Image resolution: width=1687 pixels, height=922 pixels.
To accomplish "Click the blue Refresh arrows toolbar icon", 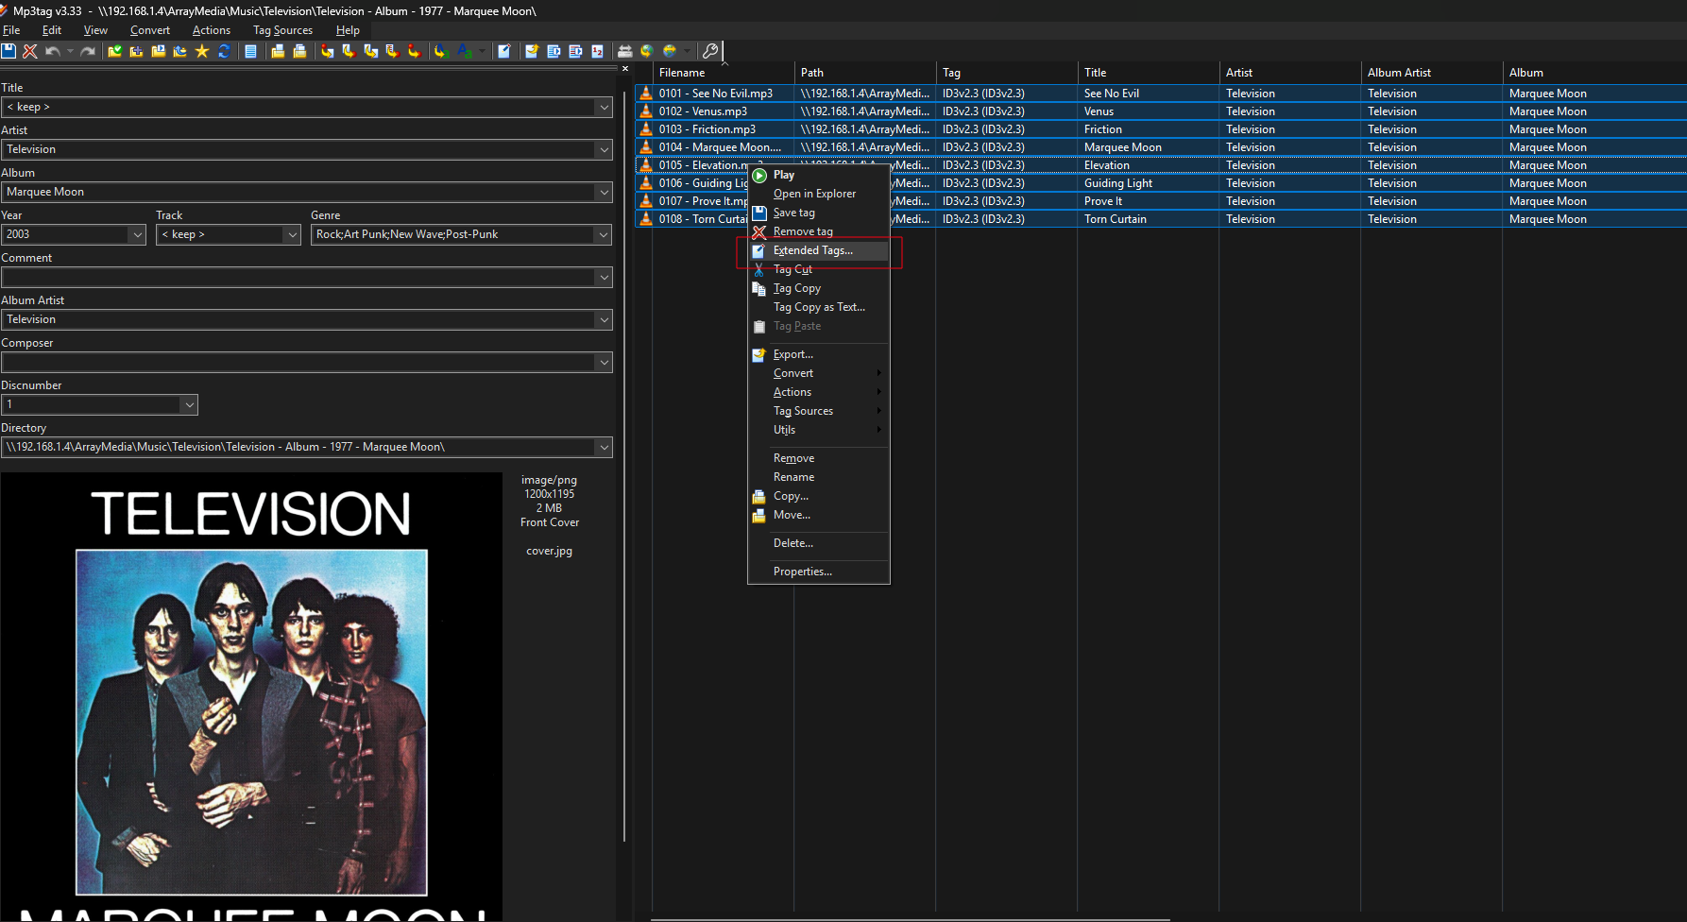I will coord(225,51).
